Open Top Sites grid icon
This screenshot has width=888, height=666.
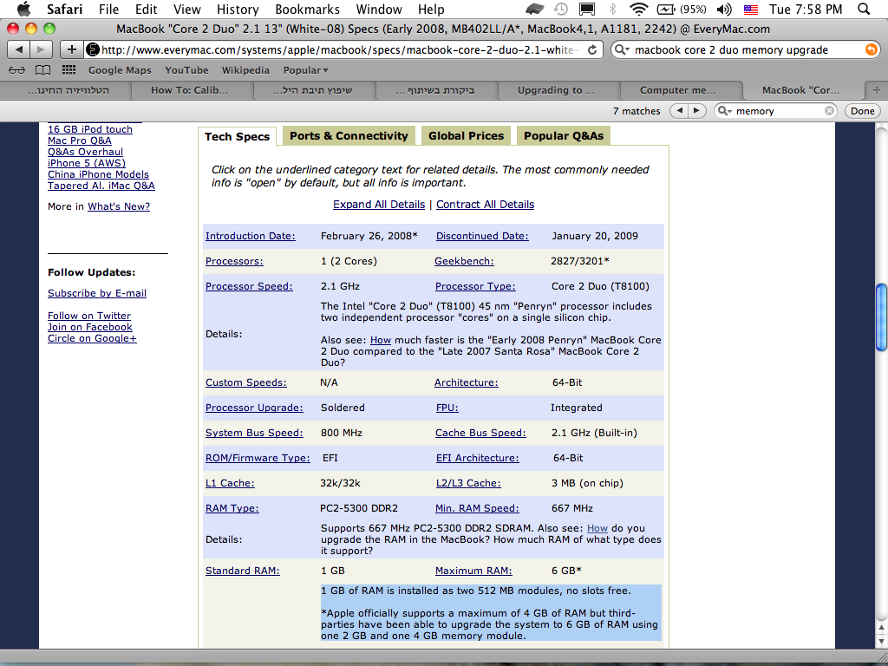69,70
